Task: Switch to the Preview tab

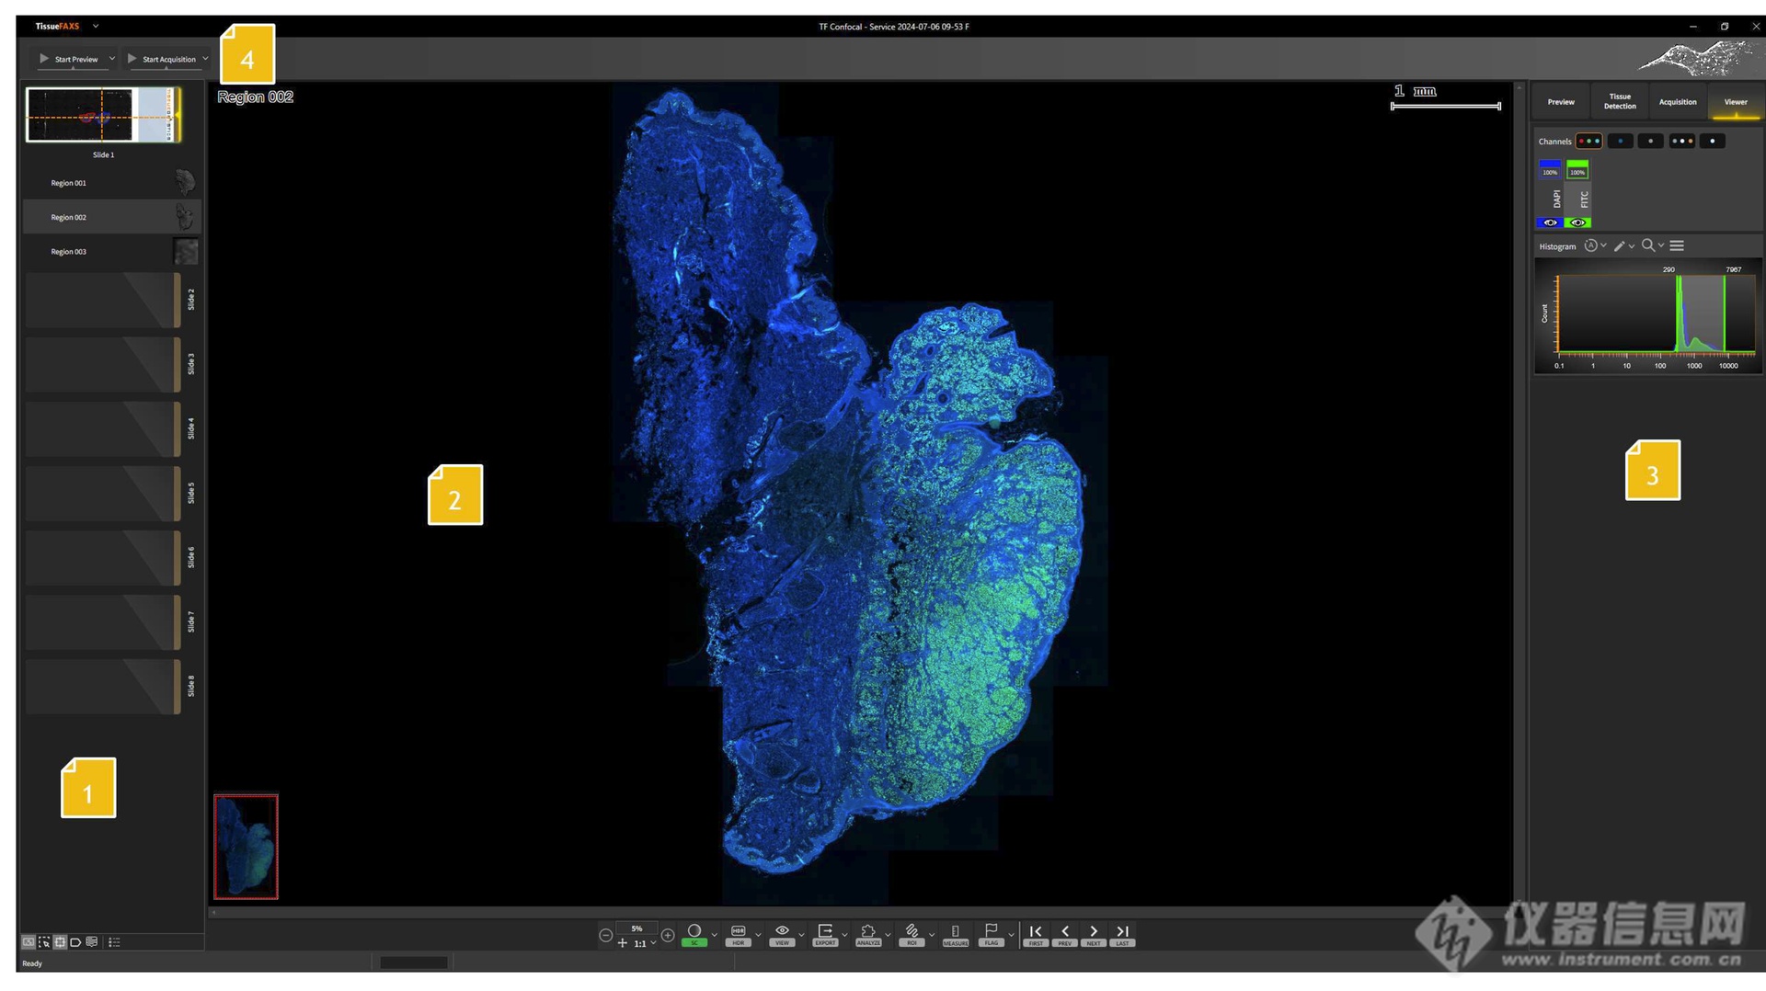Action: click(x=1560, y=102)
